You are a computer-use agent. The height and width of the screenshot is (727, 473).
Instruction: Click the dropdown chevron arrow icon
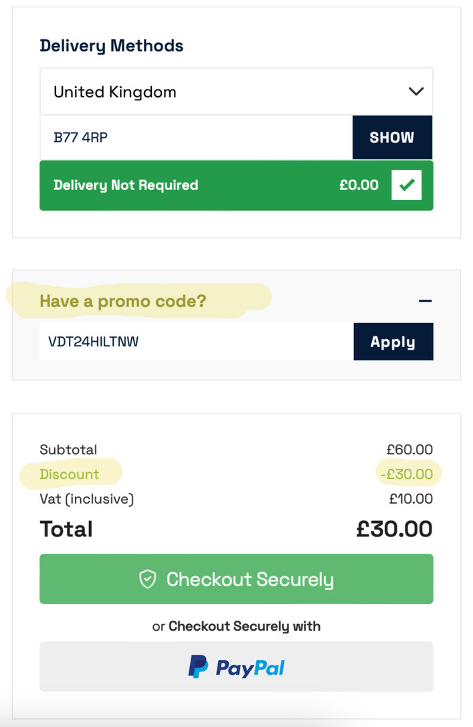[x=416, y=92]
